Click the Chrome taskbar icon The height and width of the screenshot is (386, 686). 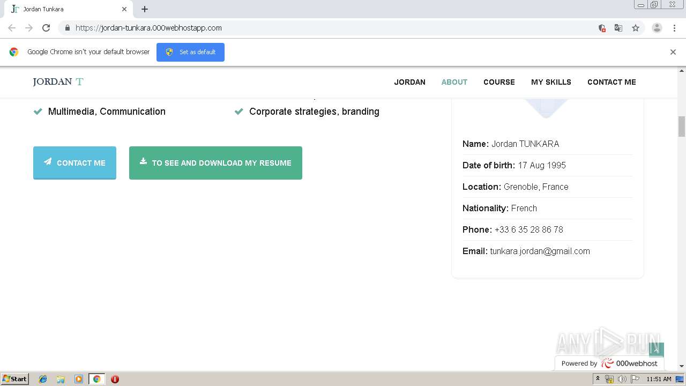pyautogui.click(x=96, y=379)
